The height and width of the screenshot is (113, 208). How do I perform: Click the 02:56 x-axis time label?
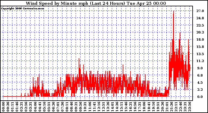26,107
